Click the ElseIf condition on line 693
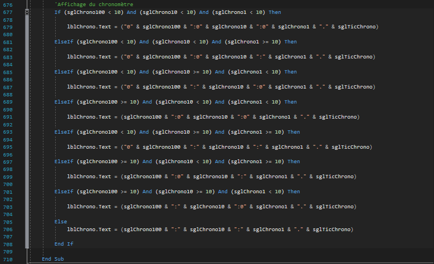434x264 pixels. click(177, 132)
